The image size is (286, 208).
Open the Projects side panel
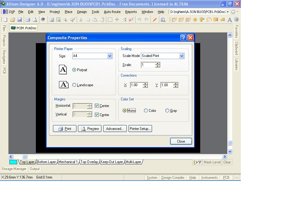click(4, 41)
